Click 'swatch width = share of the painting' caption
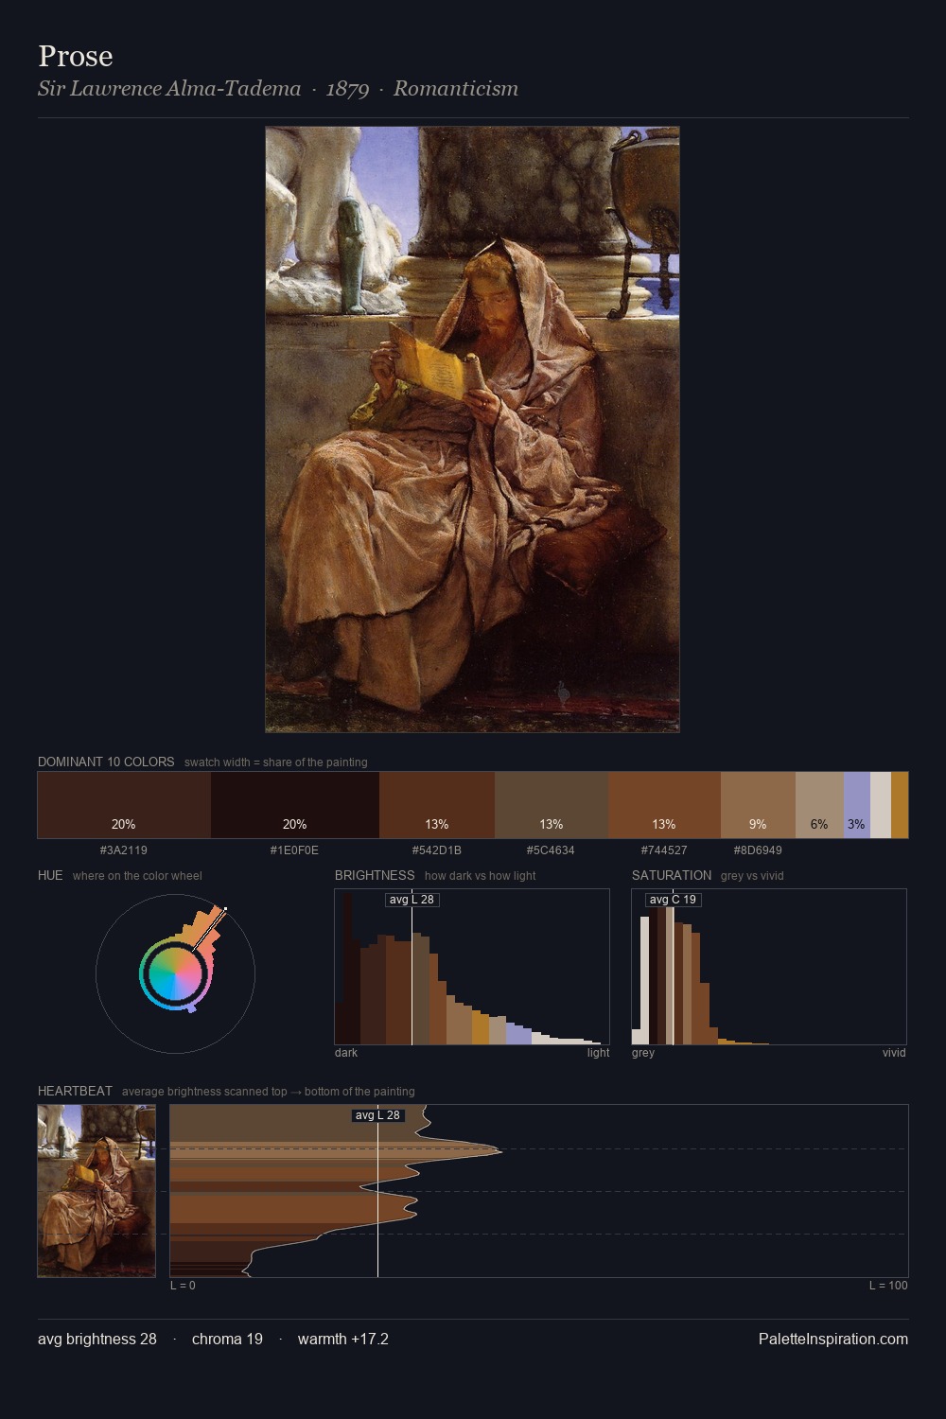Viewport: 946px width, 1419px height. tap(276, 762)
